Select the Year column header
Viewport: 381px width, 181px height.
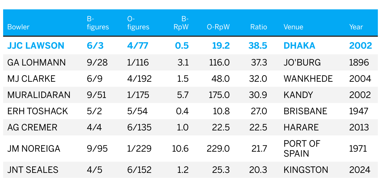[356, 27]
